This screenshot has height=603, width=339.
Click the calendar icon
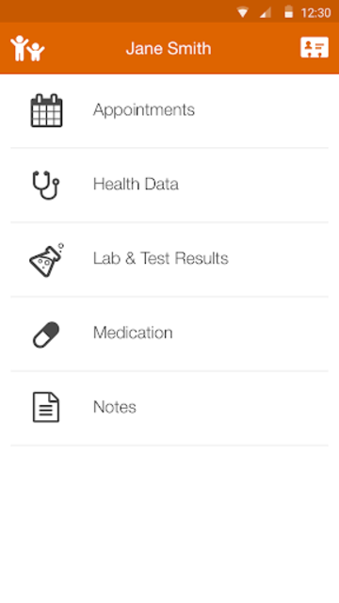46,110
